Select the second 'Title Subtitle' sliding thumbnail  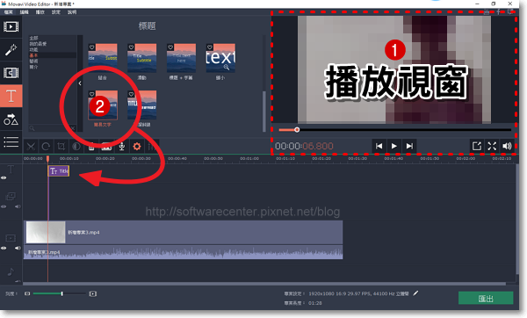tap(142, 58)
